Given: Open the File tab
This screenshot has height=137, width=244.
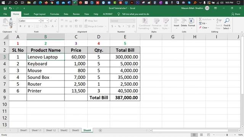Looking at the screenshot, I should (5, 14).
